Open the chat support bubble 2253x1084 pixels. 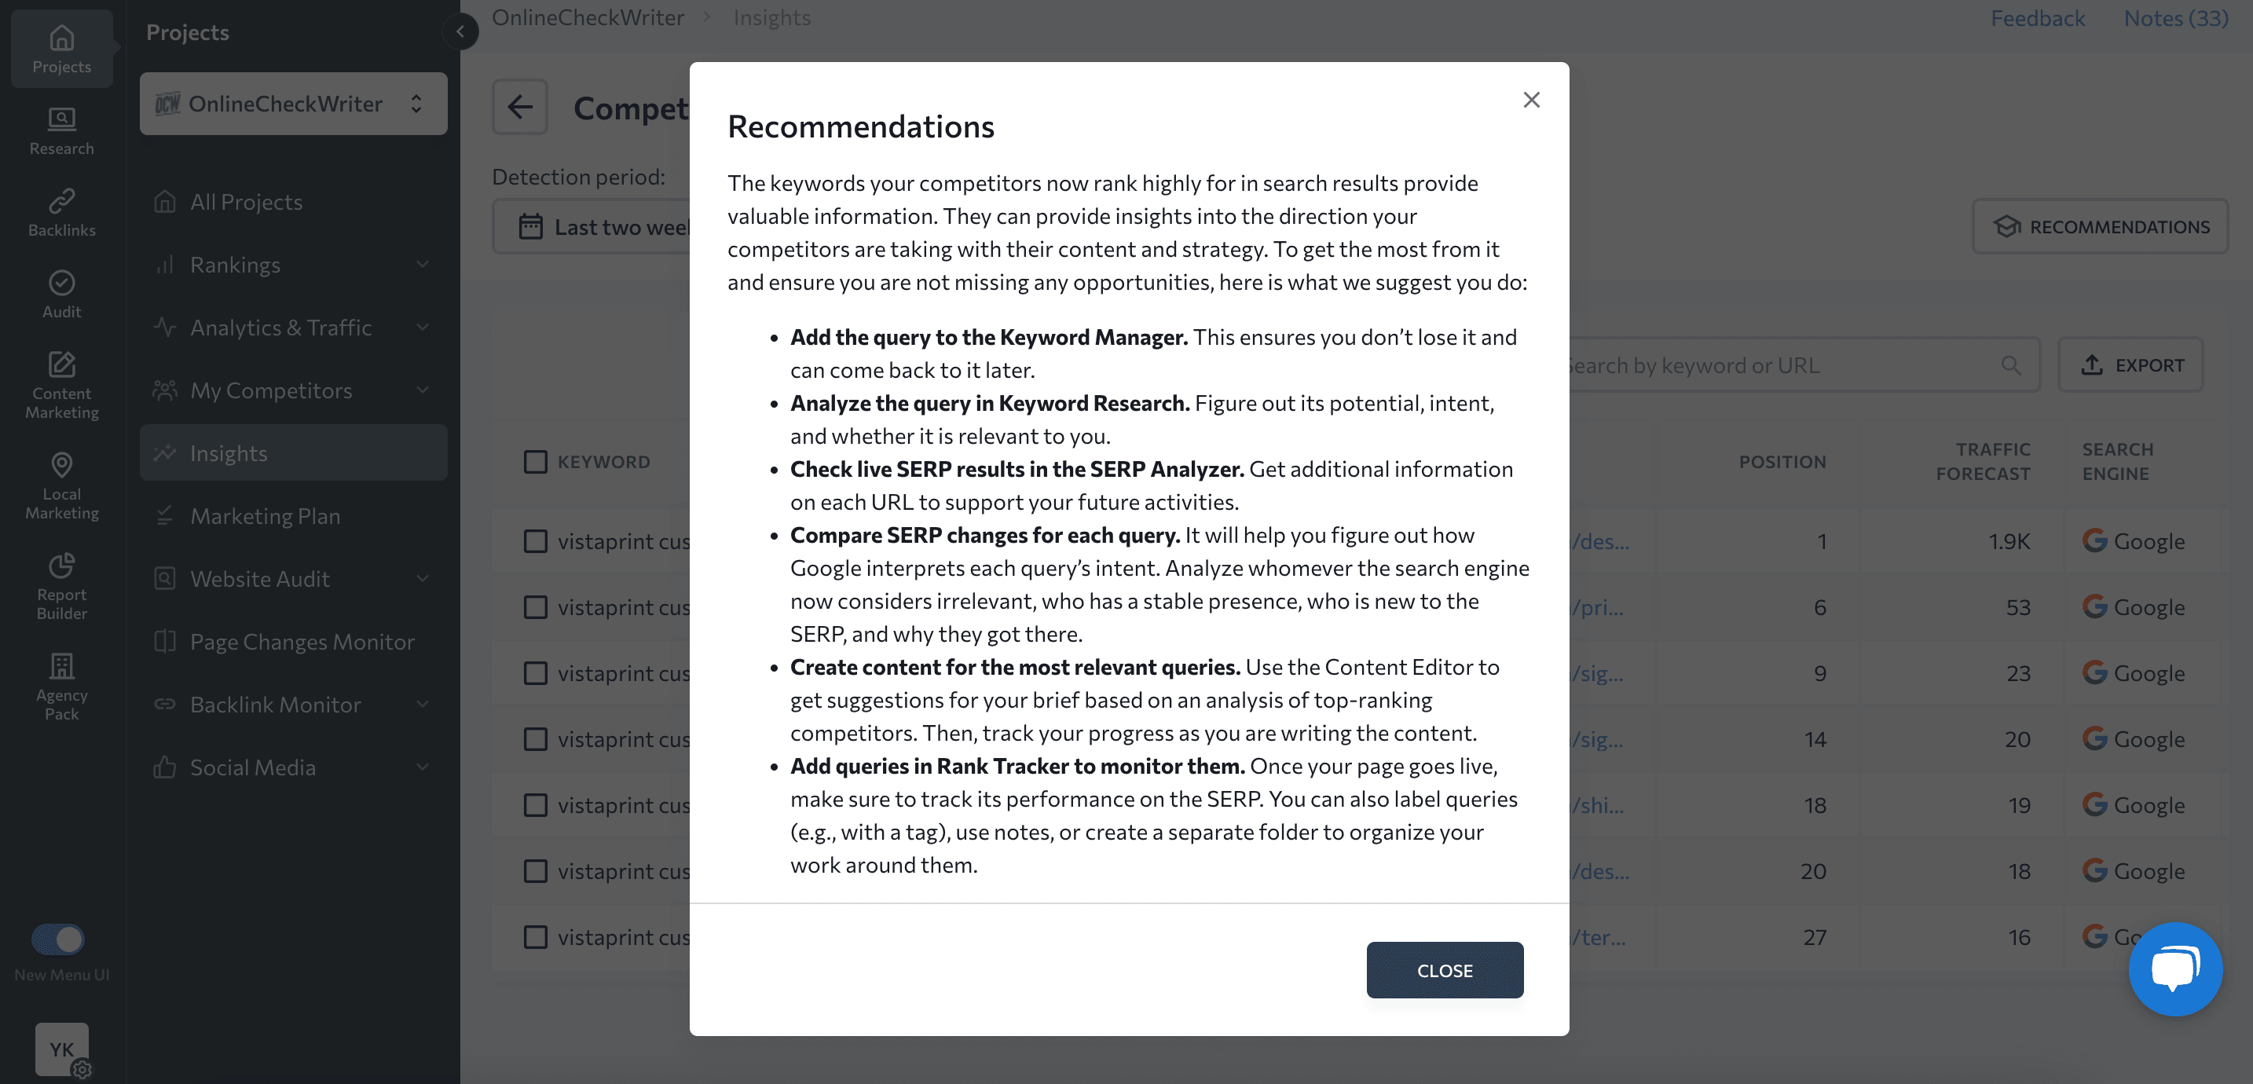2177,969
